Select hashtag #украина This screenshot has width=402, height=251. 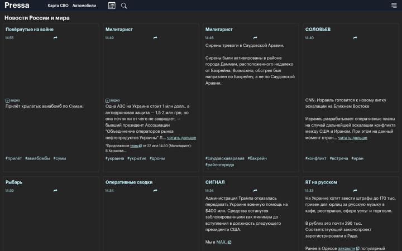click(114, 158)
